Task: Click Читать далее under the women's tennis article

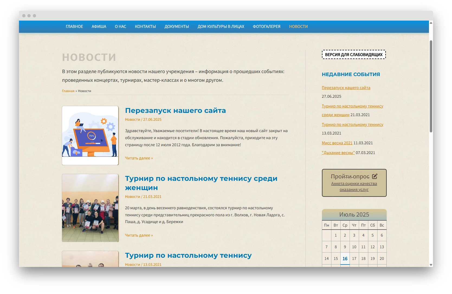Action: [x=139, y=235]
